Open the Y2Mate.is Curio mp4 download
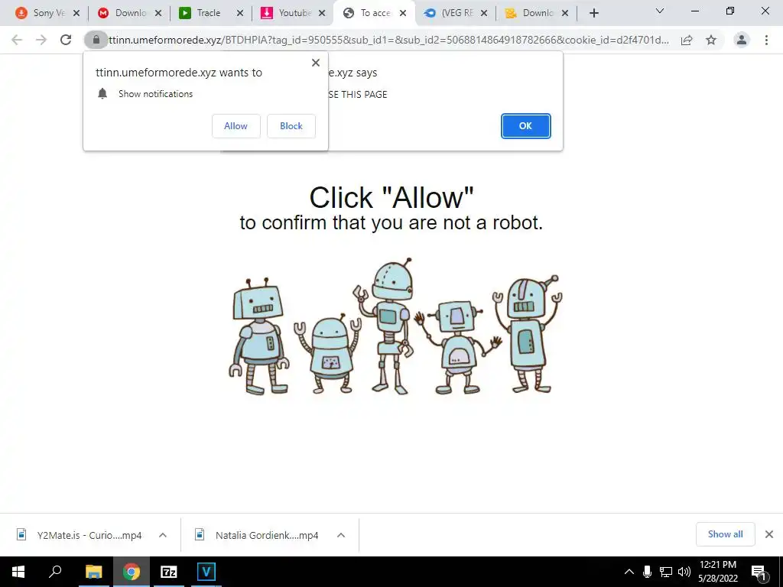This screenshot has height=587, width=783. (x=89, y=535)
